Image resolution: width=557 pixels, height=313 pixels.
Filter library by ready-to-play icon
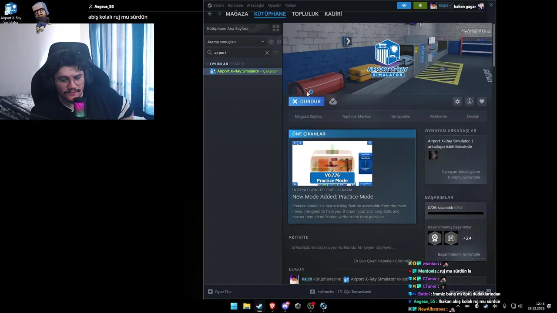[279, 42]
